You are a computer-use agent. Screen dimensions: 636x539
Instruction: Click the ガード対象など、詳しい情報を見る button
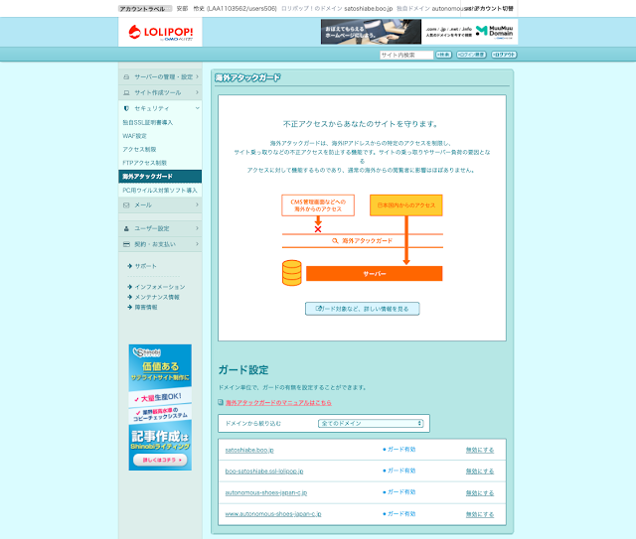pos(362,309)
